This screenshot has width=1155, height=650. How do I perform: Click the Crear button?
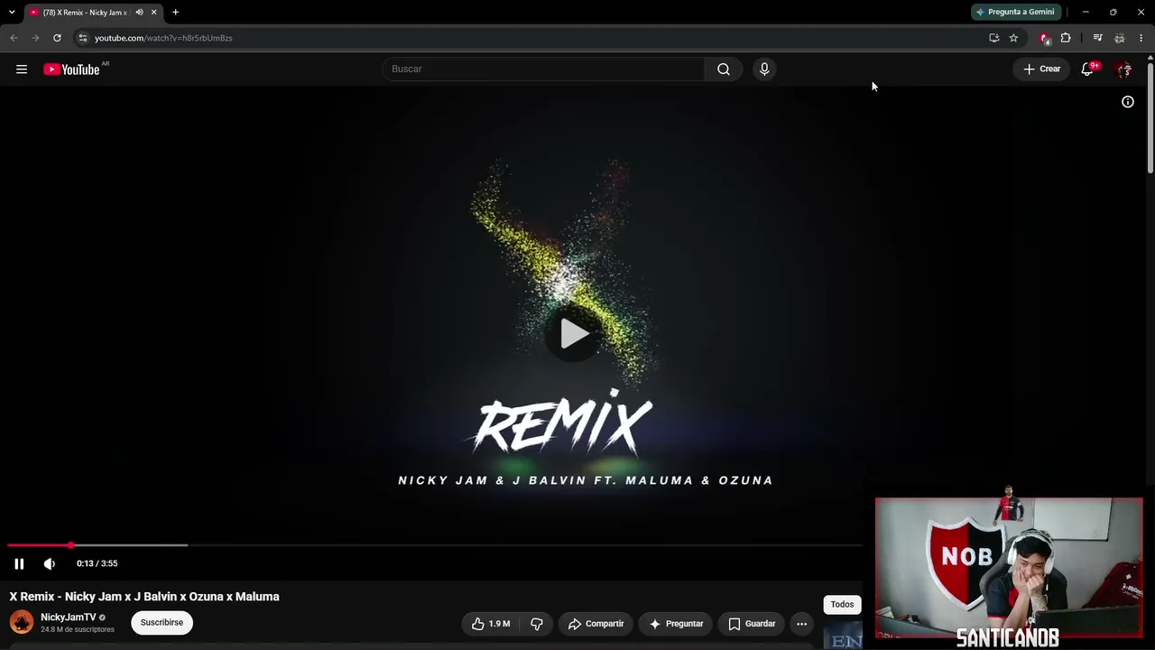(1041, 70)
